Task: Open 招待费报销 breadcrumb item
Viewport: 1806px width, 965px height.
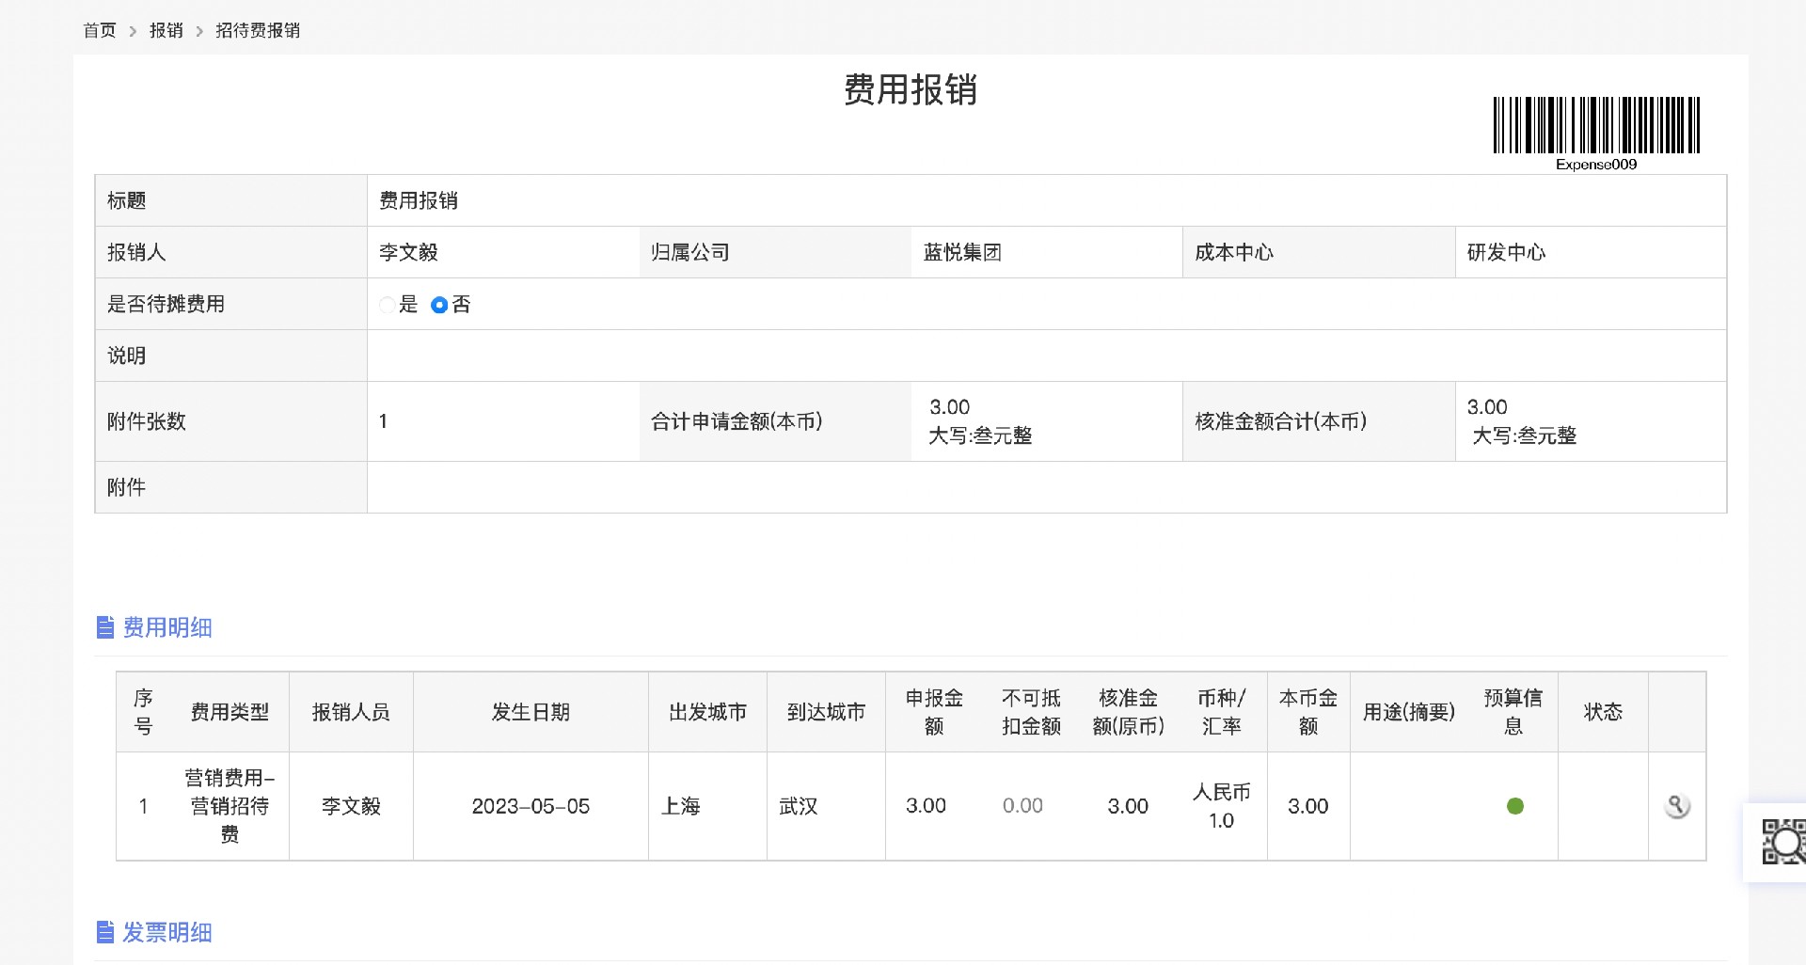Action: 258,30
